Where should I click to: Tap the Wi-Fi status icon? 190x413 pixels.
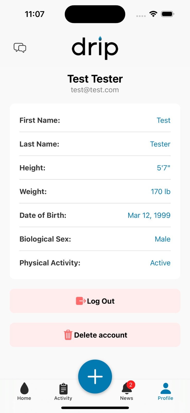click(153, 14)
